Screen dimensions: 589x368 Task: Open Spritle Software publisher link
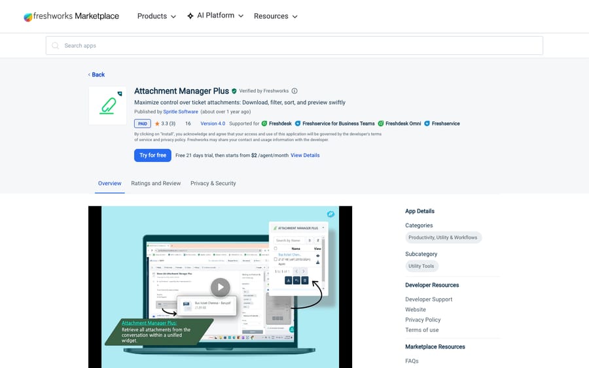pyautogui.click(x=181, y=112)
